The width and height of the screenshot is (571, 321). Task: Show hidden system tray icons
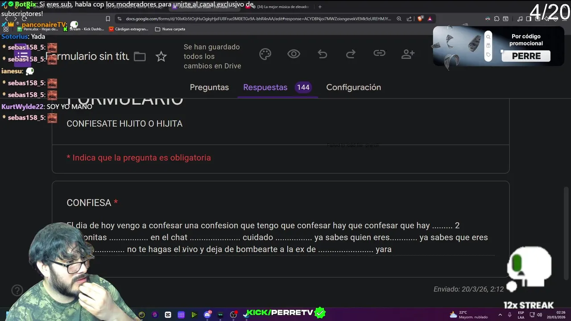[x=500, y=315]
